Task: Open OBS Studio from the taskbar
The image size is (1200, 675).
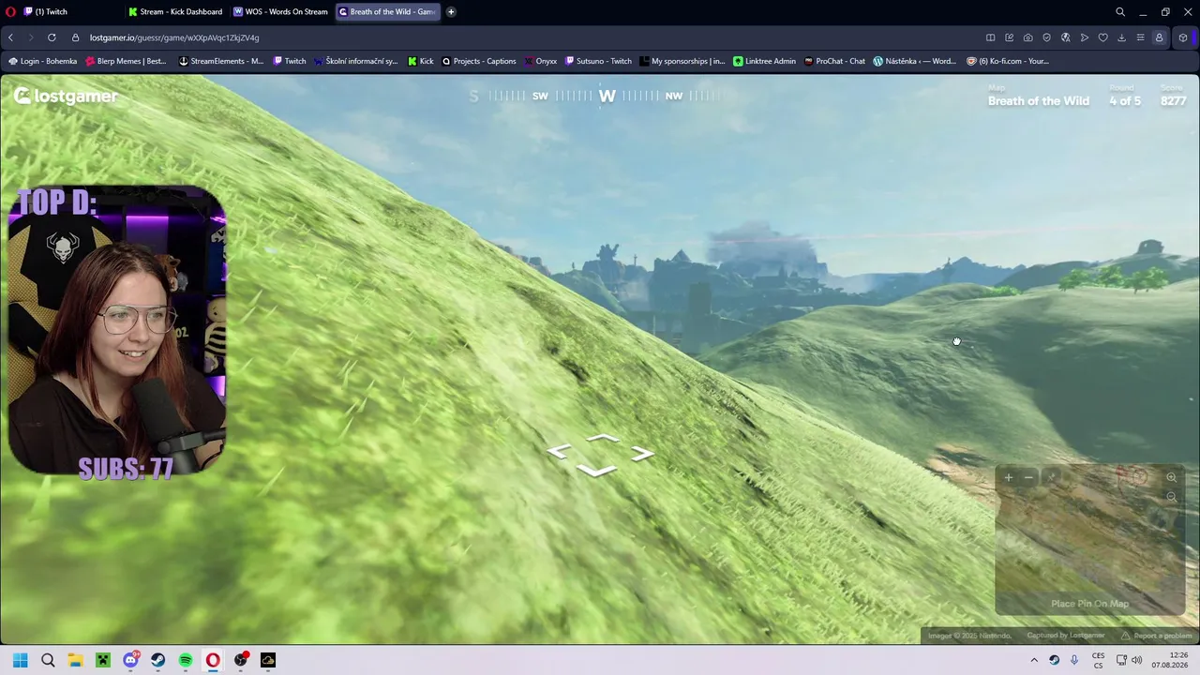Action: click(241, 660)
